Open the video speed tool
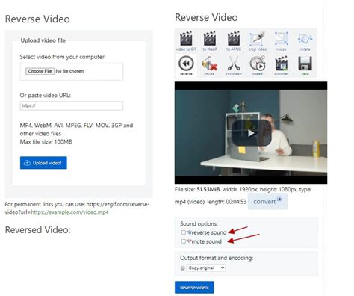354x296 pixels. tap(258, 66)
